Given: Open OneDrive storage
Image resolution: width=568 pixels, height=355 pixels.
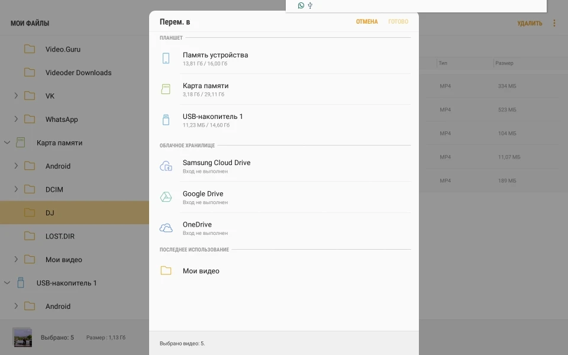Looking at the screenshot, I should pyautogui.click(x=285, y=228).
